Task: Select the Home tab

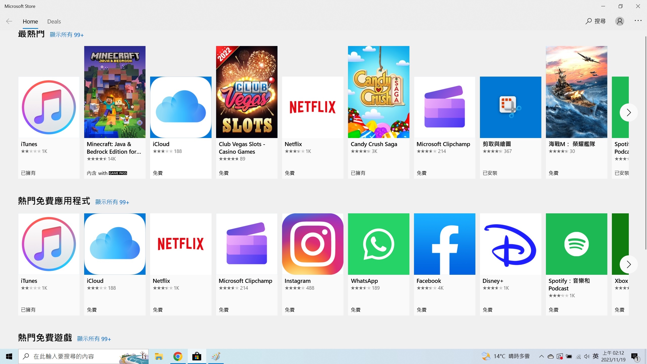Action: coord(30,21)
